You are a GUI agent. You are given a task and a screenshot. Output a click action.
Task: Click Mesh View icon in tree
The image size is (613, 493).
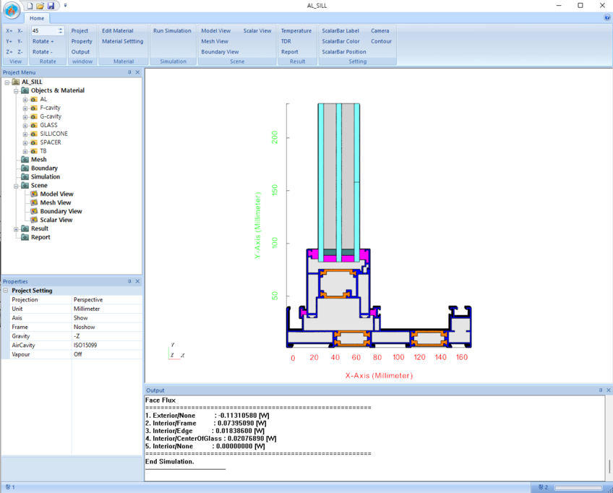34,202
